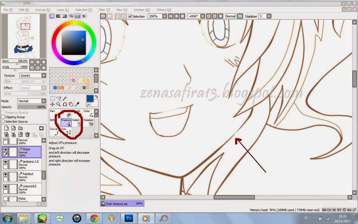Open the layer Mode dropdown

(32, 101)
